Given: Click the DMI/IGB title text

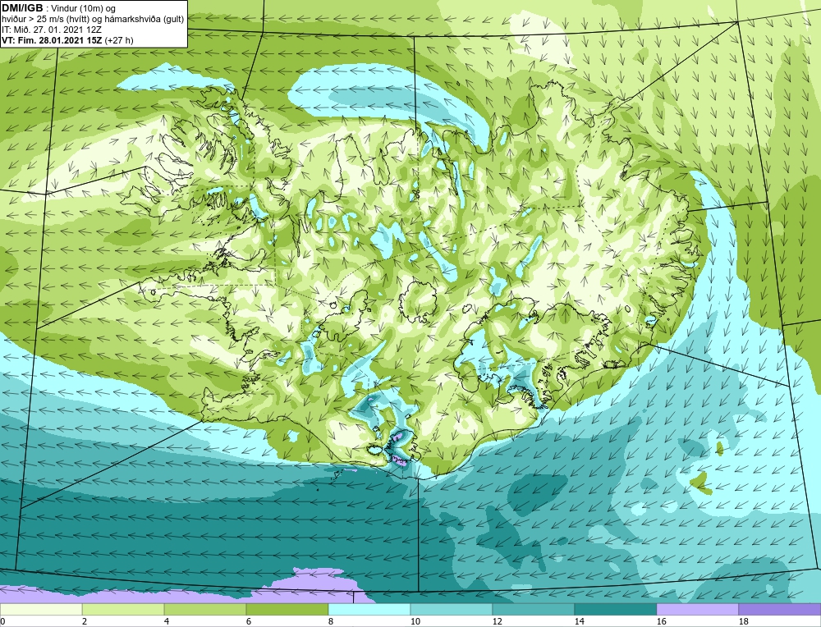Looking at the screenshot, I should 22,8.
